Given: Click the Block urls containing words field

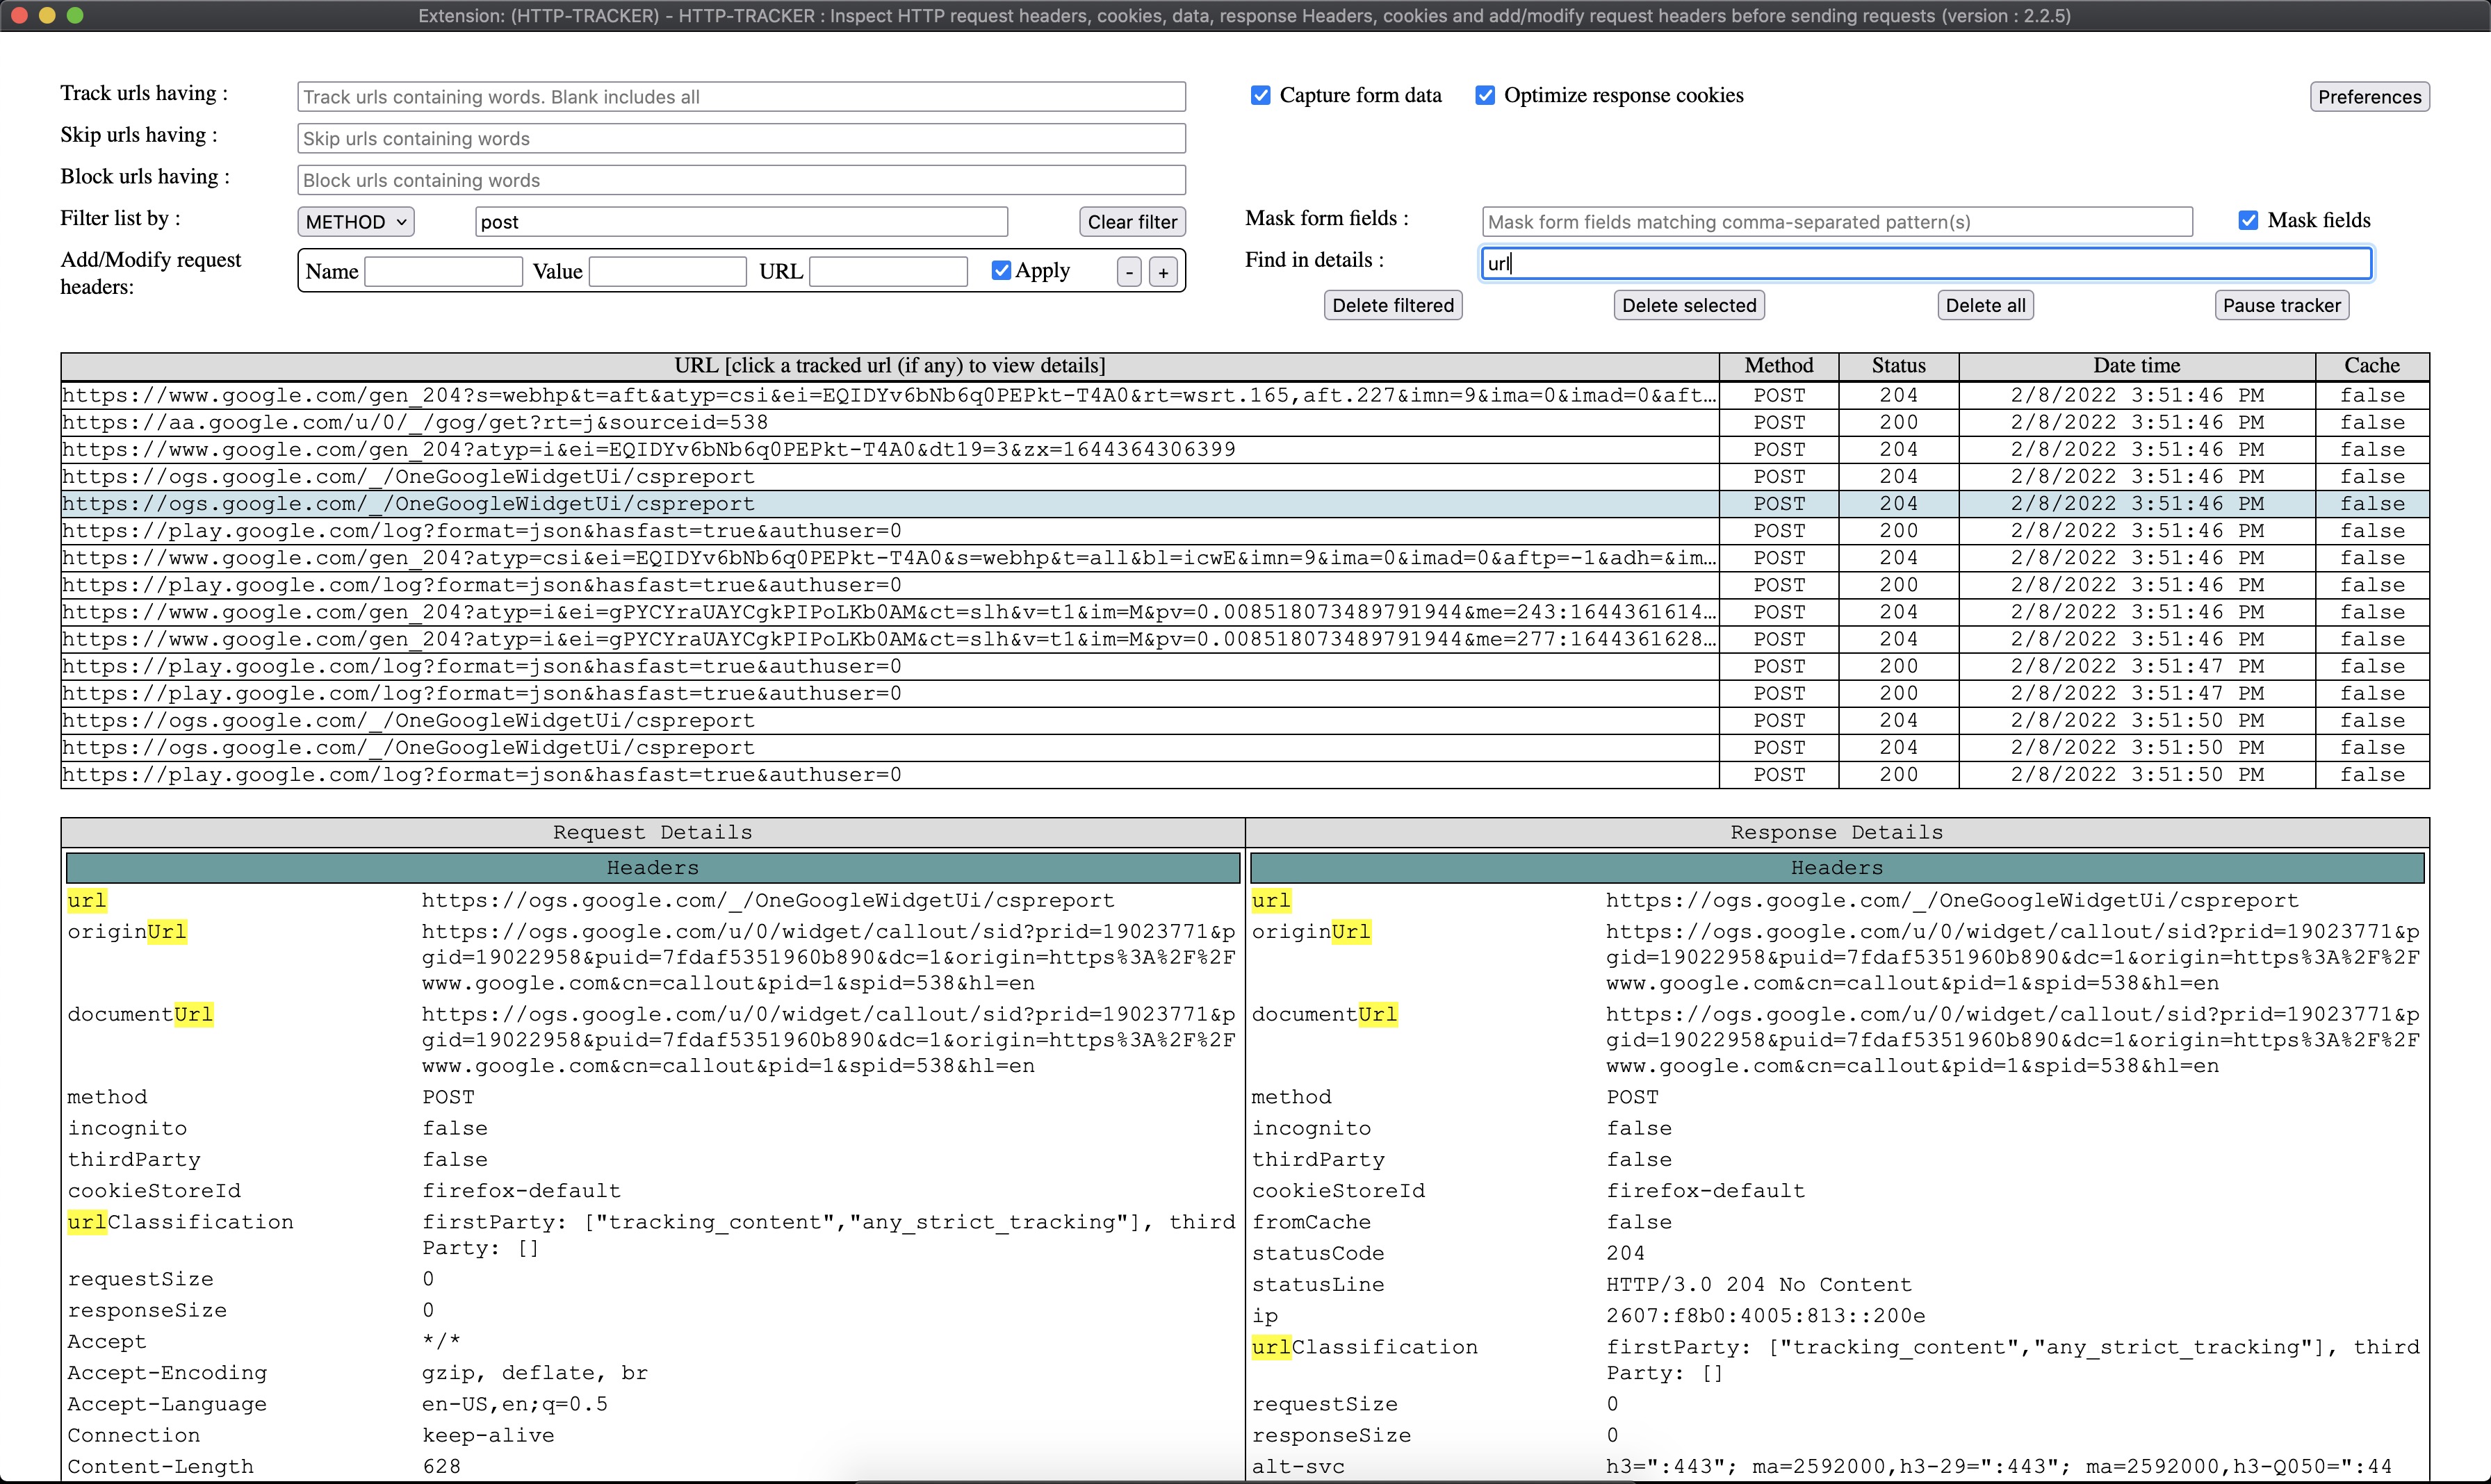Looking at the screenshot, I should coord(740,181).
